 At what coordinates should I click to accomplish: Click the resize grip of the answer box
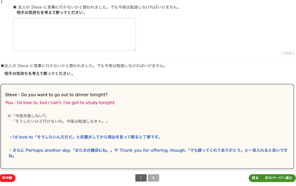coord(134,49)
